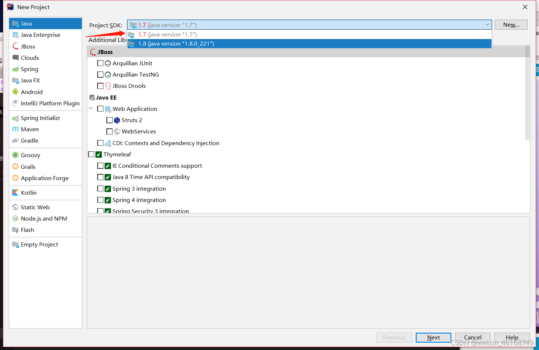Click the WebServices globe icon
Screen dimensions: 539x350
[117, 132]
